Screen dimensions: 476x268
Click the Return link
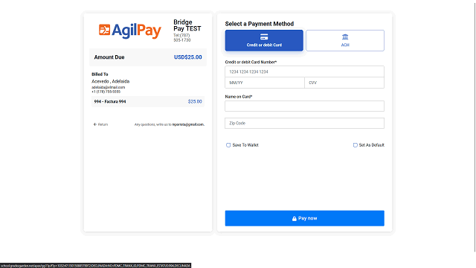click(101, 124)
